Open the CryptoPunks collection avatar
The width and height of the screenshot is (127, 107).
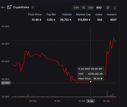[x=9, y=7]
